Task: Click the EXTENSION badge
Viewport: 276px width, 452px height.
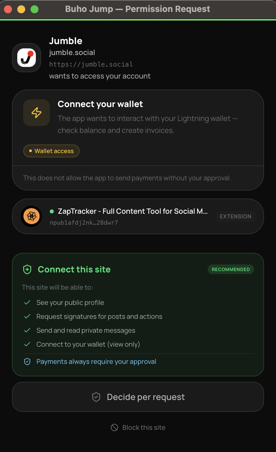Action: tap(236, 216)
